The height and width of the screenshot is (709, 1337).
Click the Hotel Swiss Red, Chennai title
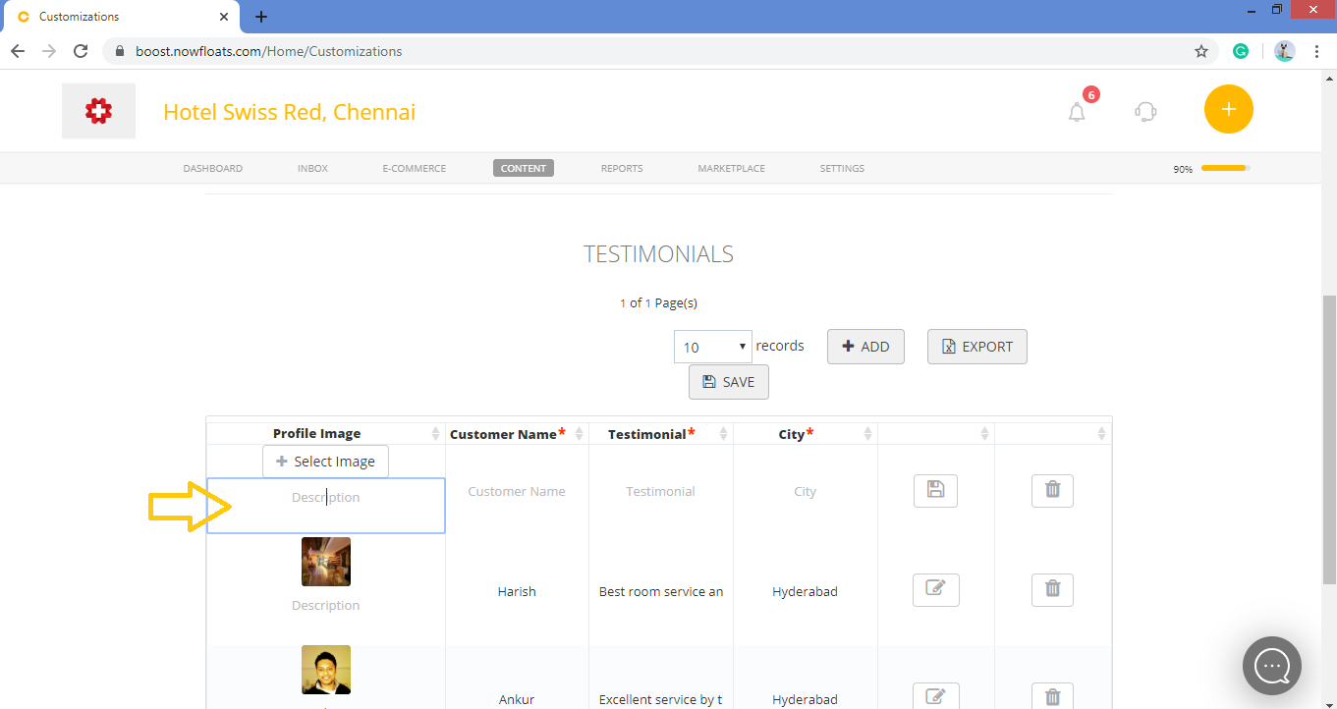click(289, 112)
